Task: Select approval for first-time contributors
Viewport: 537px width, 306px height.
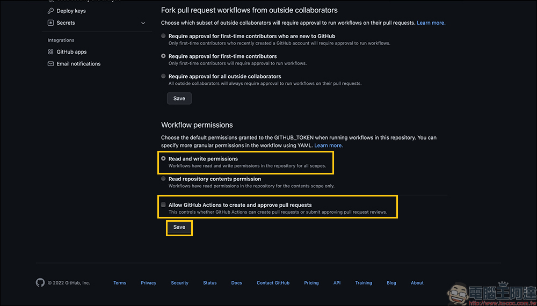Action: tap(163, 56)
